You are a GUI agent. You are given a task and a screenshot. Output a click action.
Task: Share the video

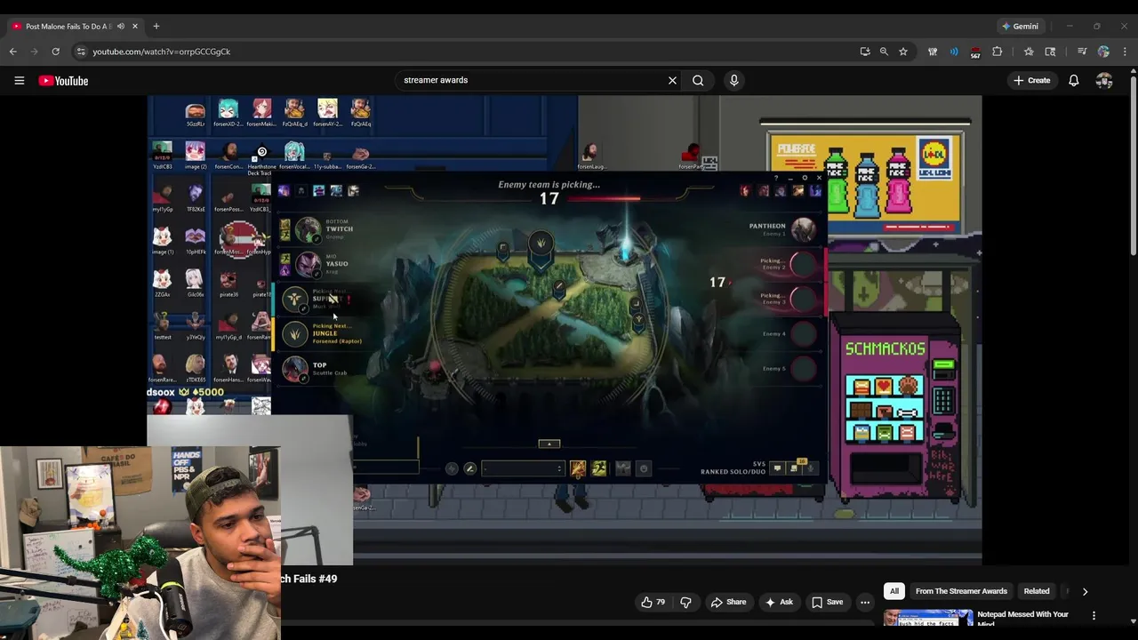[x=728, y=602]
